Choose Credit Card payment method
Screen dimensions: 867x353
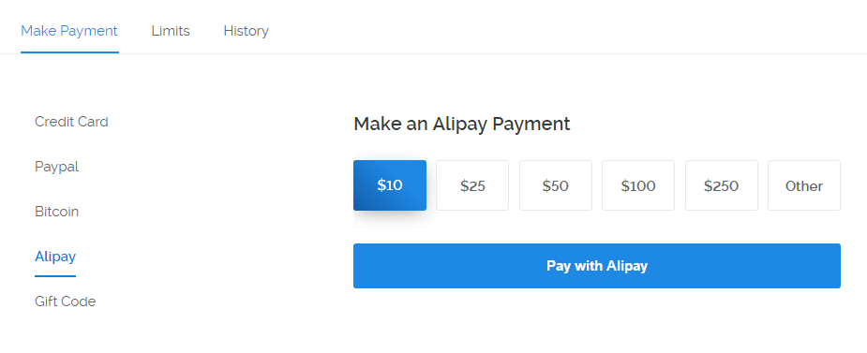[x=71, y=122]
